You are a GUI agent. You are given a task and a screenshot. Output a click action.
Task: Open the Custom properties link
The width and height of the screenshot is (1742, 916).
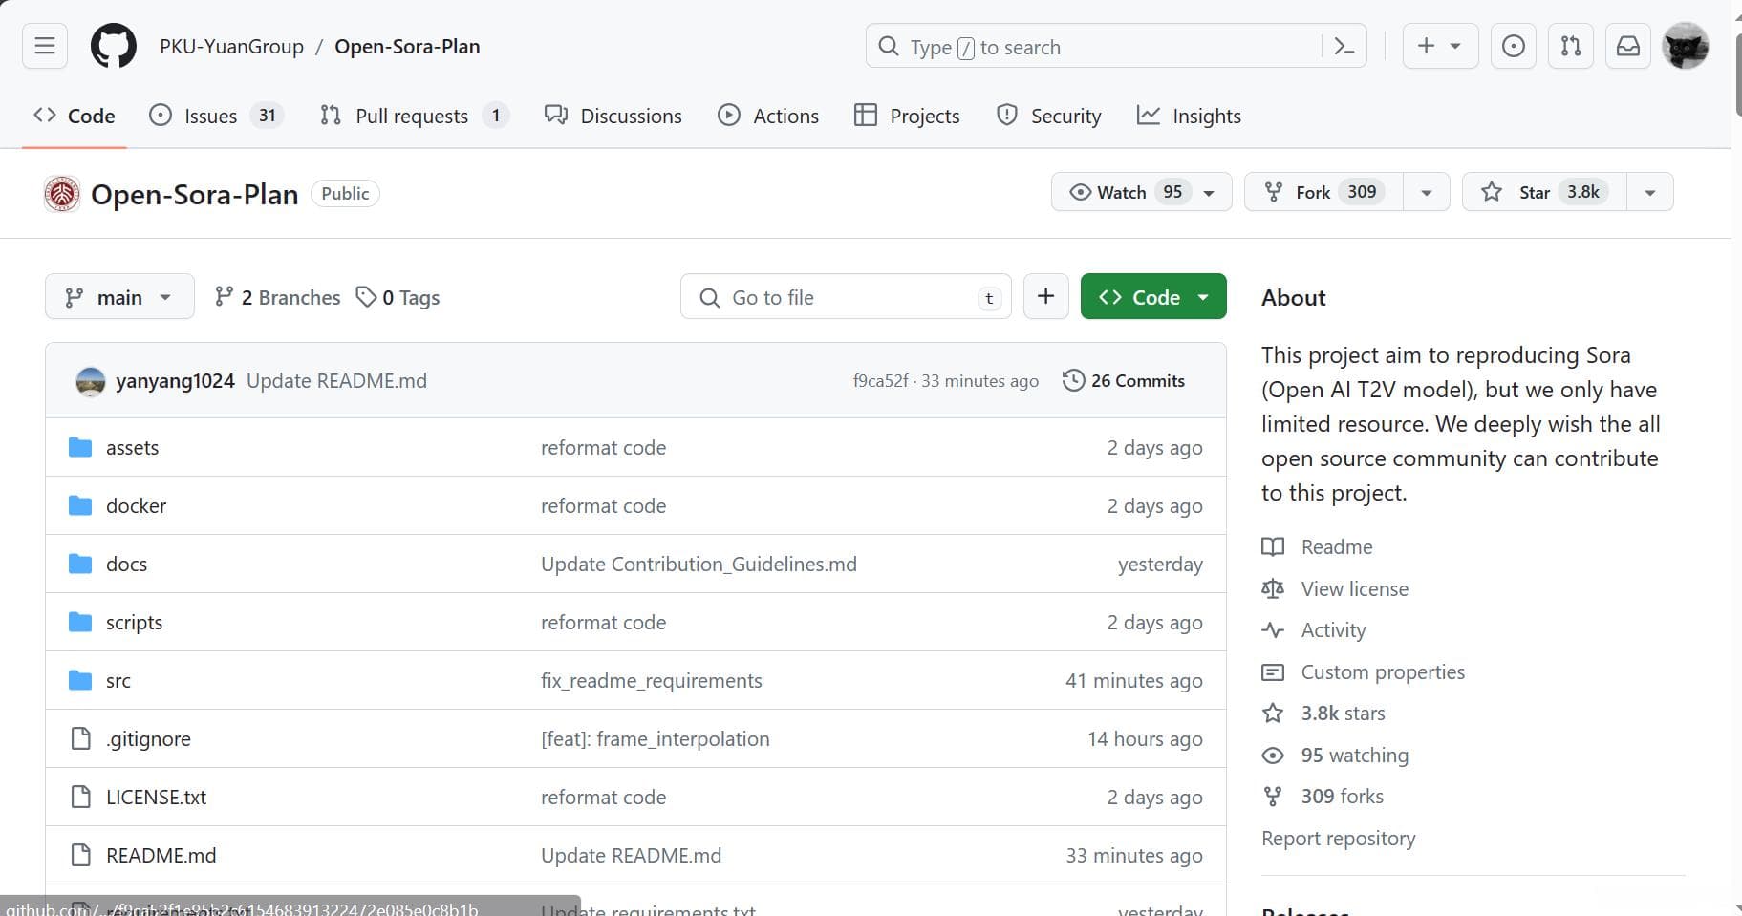(1382, 671)
